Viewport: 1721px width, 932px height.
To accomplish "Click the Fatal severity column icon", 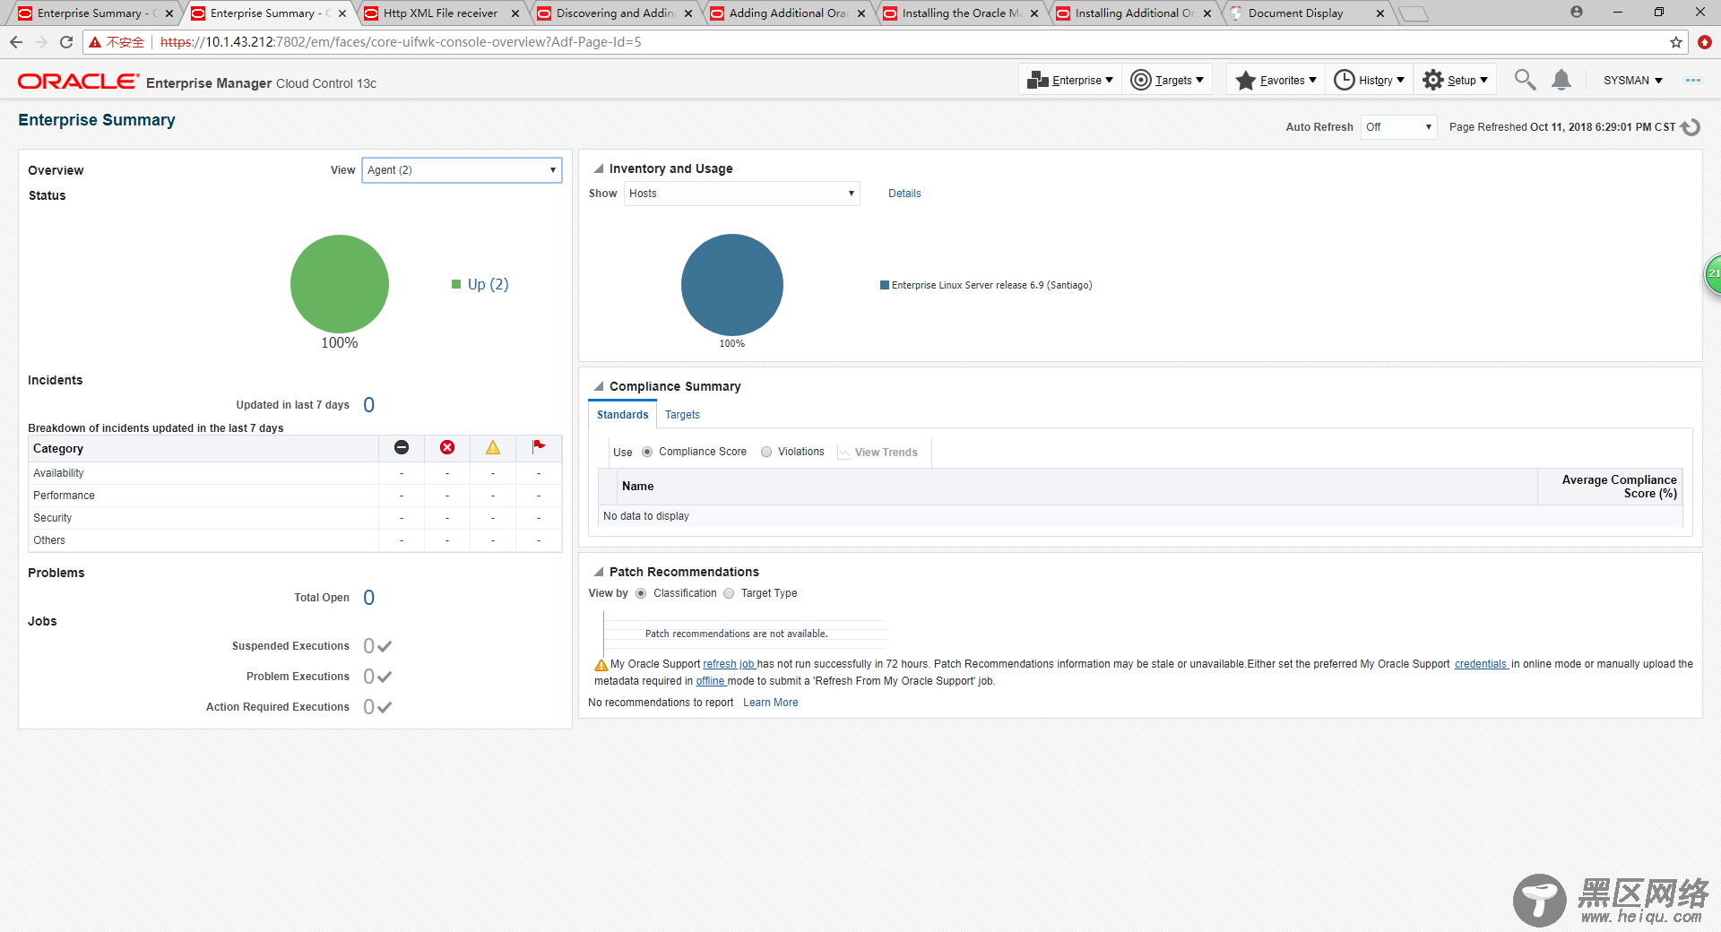I will pyautogui.click(x=402, y=447).
